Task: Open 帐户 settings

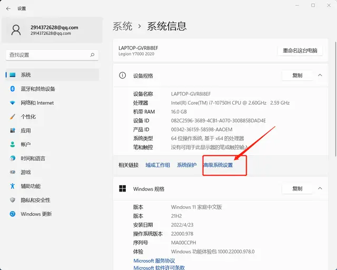Action: [52, 144]
